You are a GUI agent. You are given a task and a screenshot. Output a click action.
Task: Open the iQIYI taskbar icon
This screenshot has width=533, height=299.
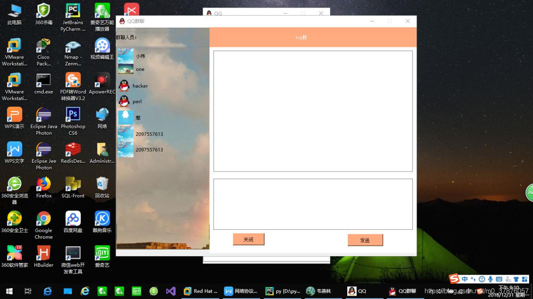(137, 291)
